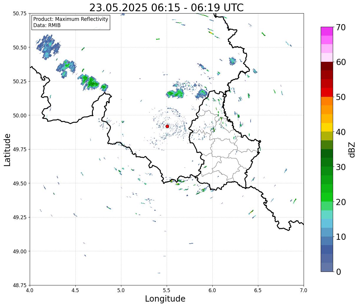Click the grey-blue swatch at colorbar bottom
359x306 pixels.
327,267
